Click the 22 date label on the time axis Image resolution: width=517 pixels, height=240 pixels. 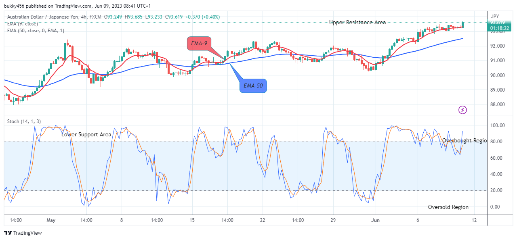263,220
